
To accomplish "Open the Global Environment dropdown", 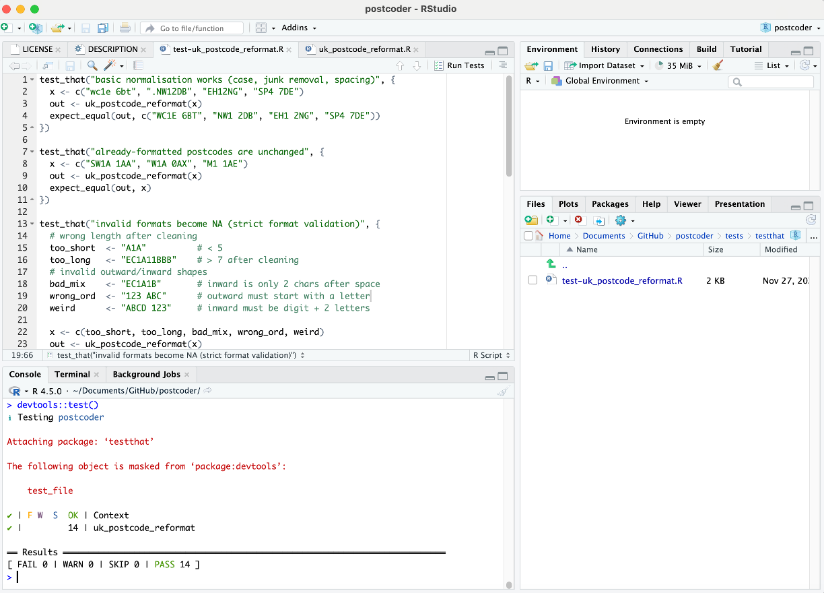I will pyautogui.click(x=599, y=81).
